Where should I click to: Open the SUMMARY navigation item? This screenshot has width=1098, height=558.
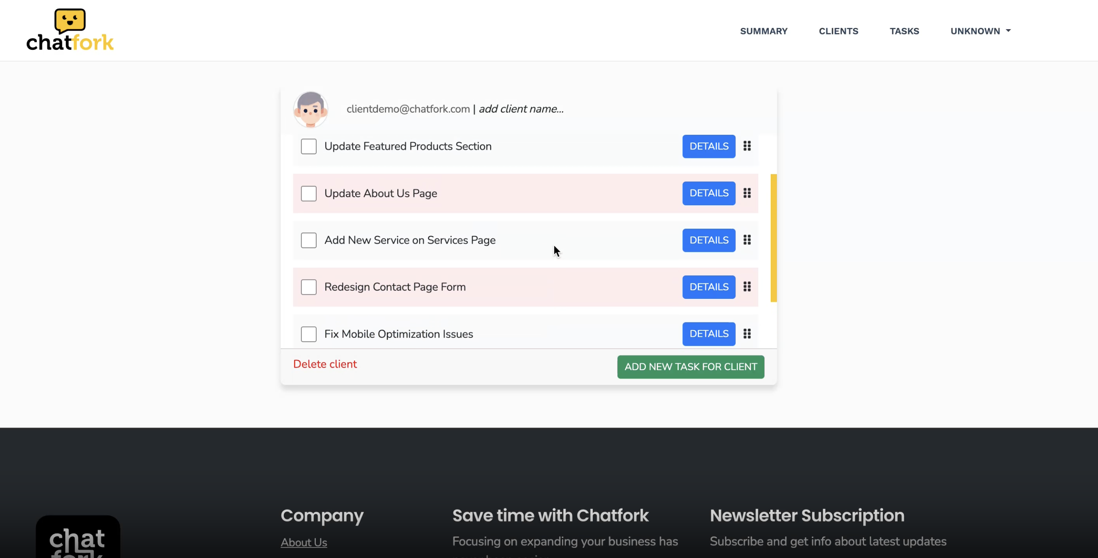pos(763,31)
